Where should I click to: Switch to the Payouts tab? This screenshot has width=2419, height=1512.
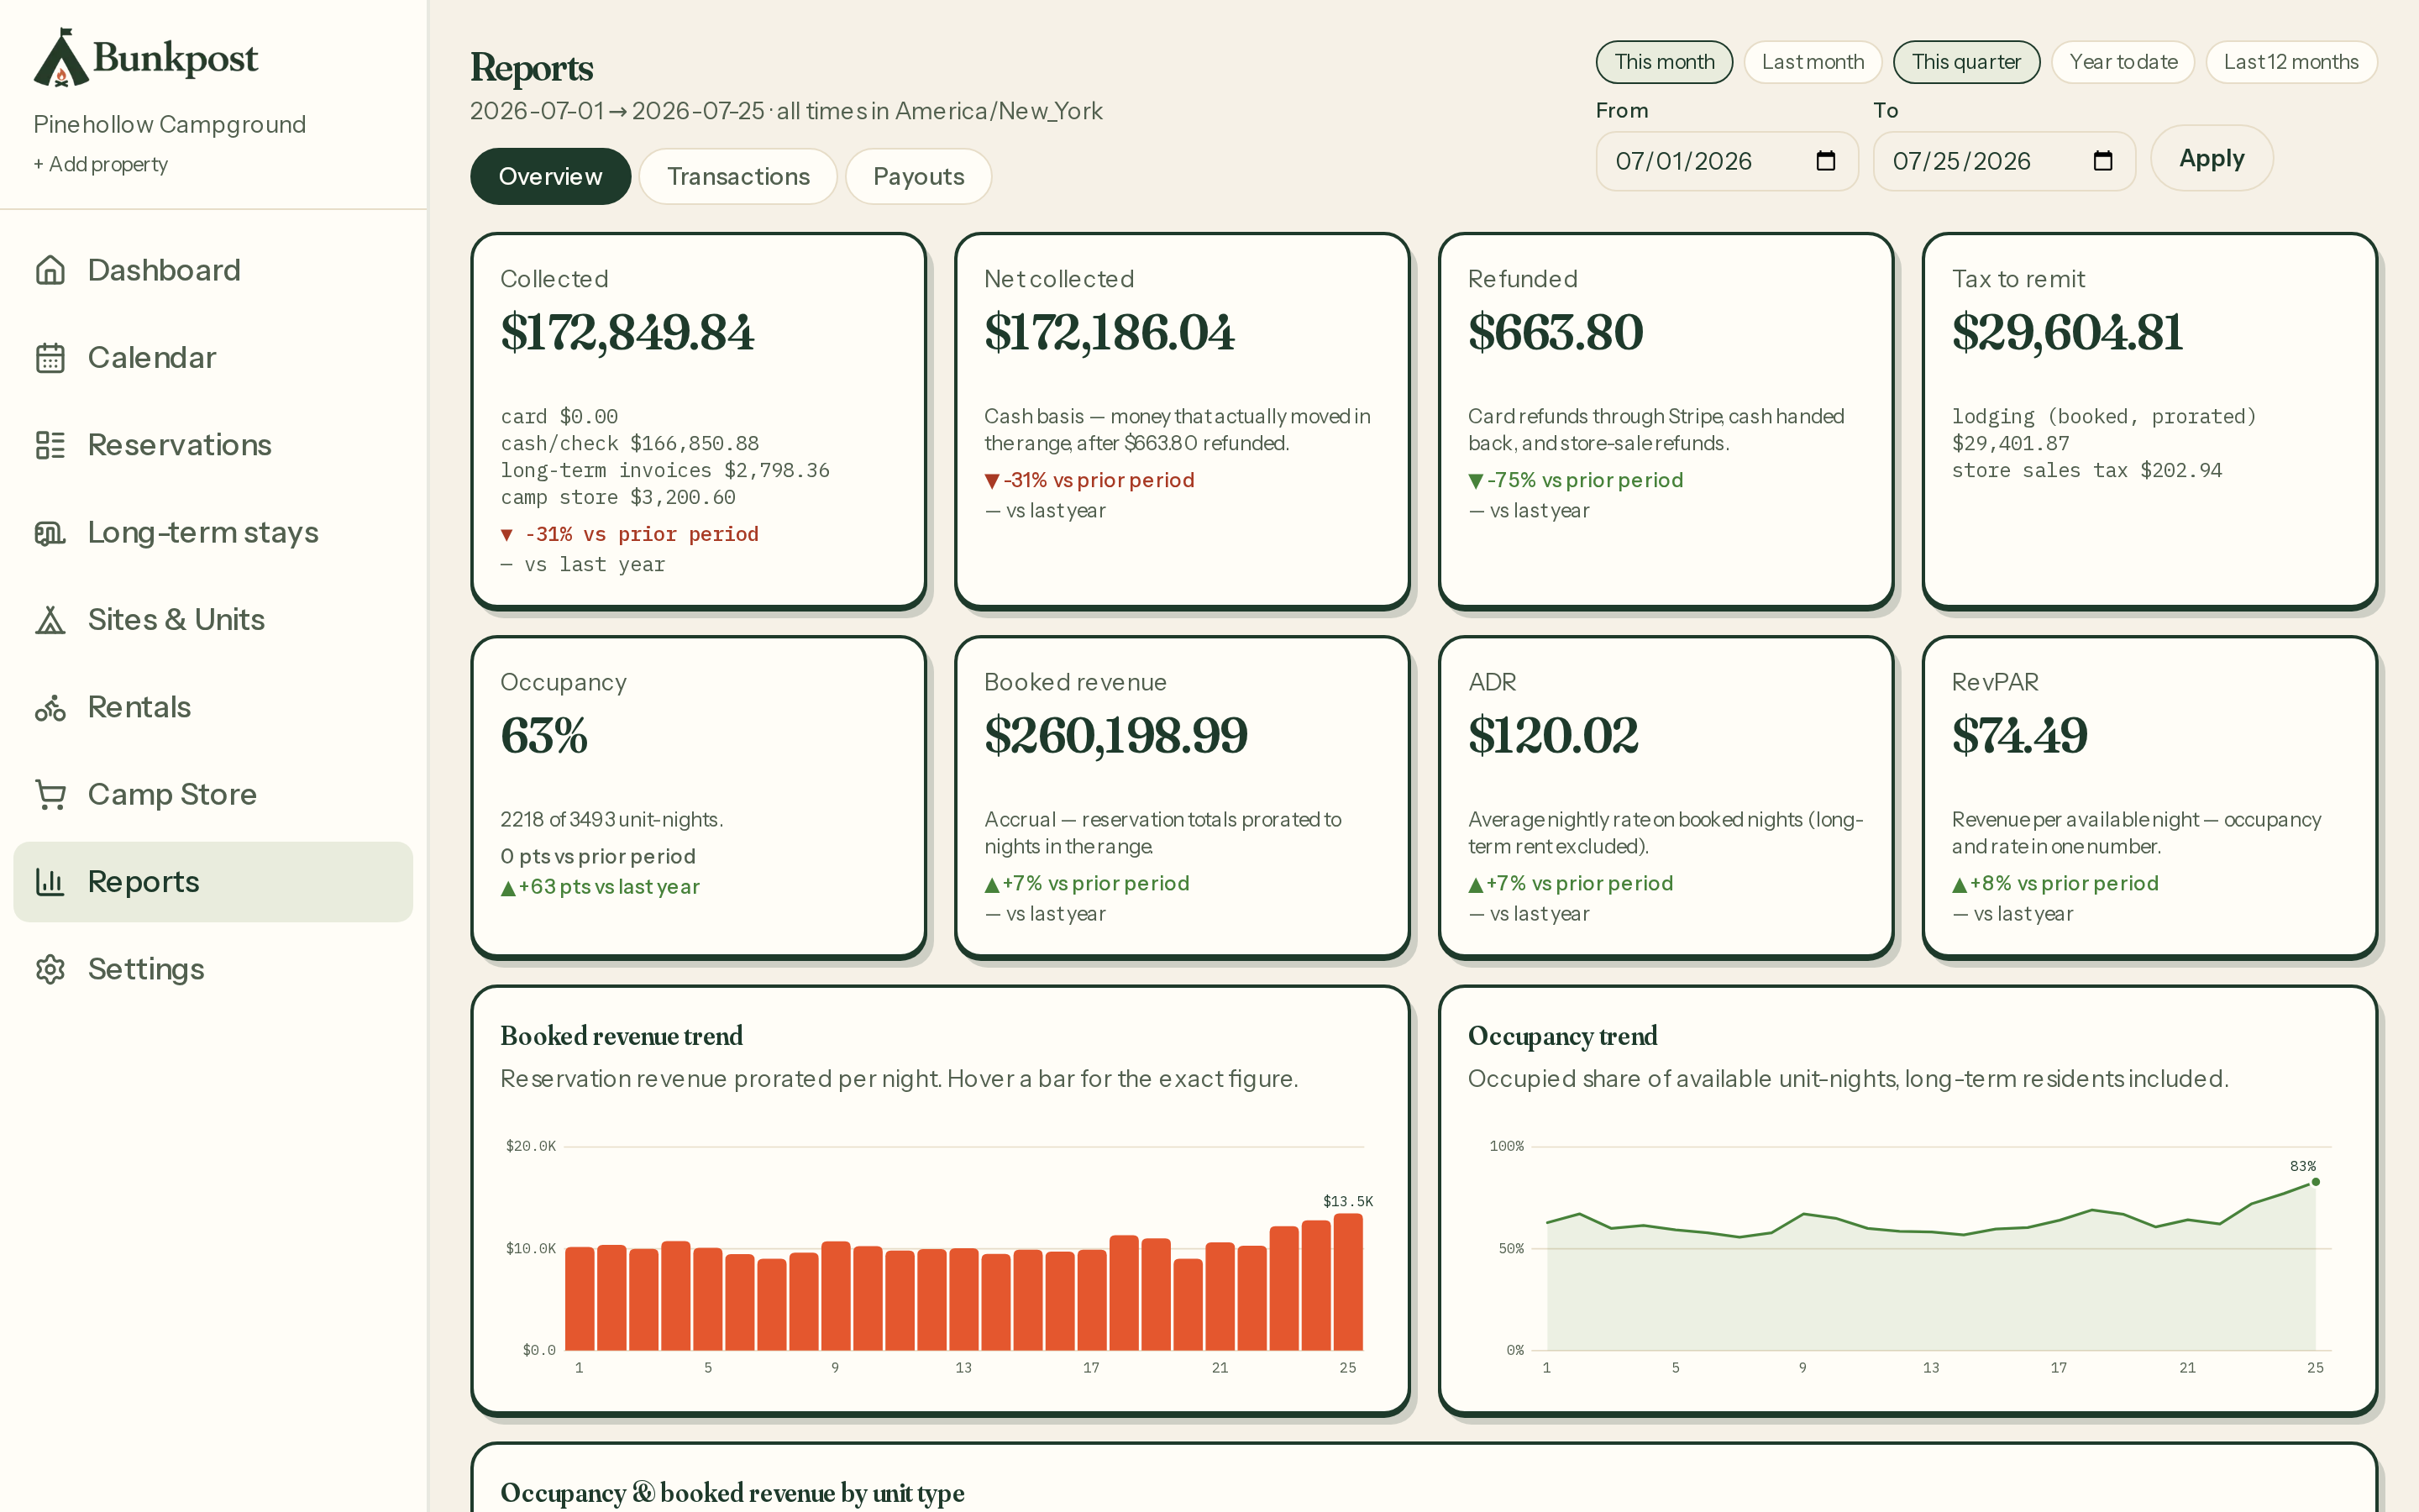(917, 176)
